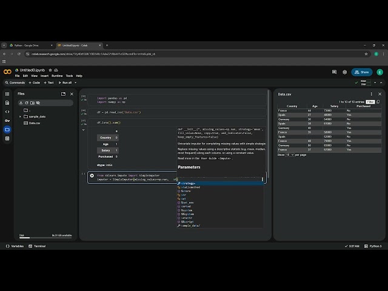The height and width of the screenshot is (291, 388).
Task: Open the rows per page dropdown
Action: coord(289,155)
